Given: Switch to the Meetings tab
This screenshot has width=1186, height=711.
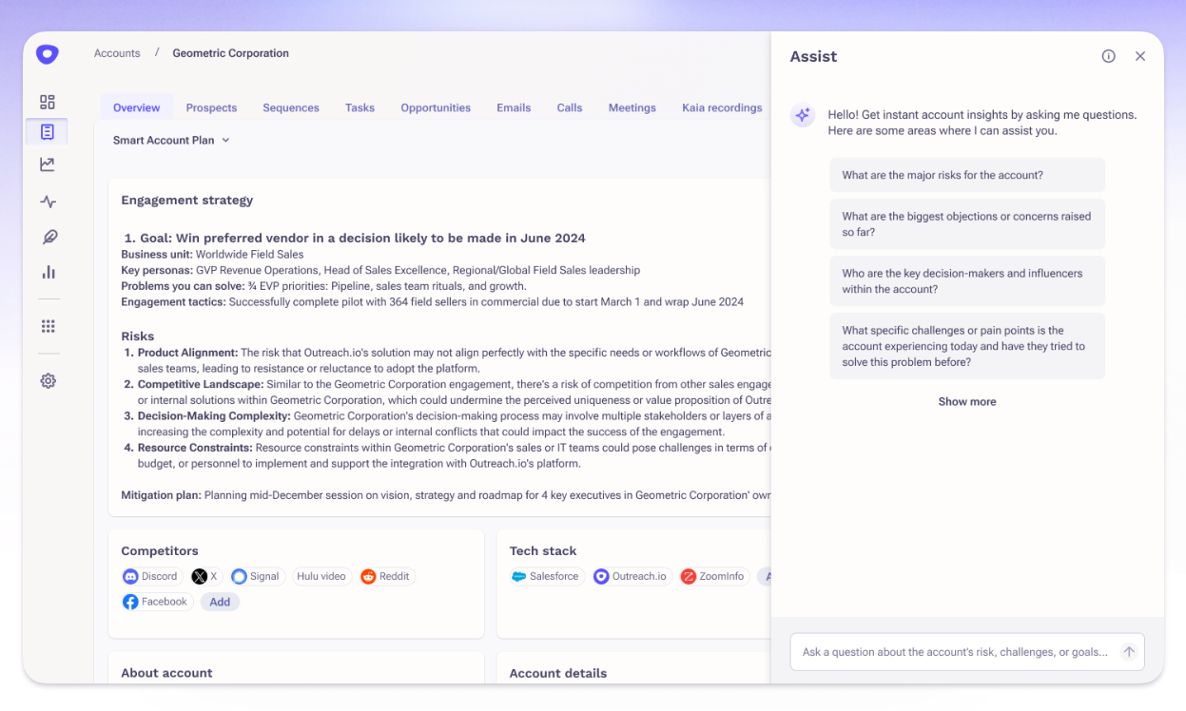Looking at the screenshot, I should [x=632, y=107].
